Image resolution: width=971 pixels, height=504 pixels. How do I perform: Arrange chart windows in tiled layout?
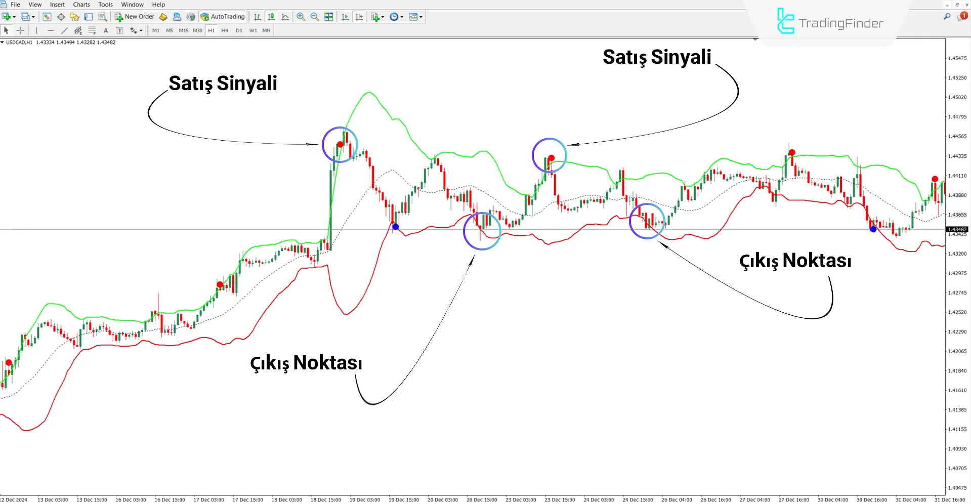328,17
